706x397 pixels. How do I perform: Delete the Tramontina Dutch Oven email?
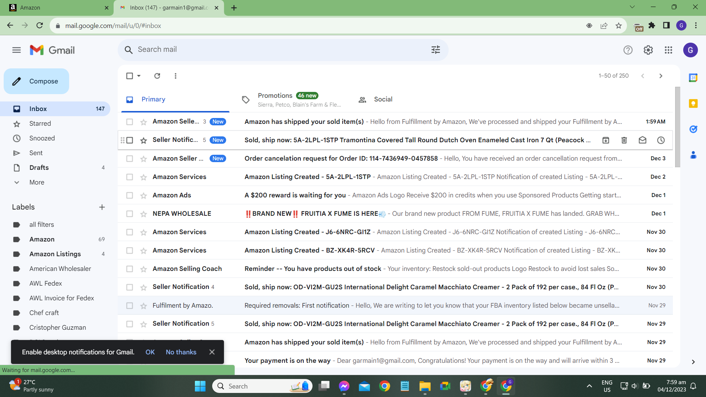point(624,140)
